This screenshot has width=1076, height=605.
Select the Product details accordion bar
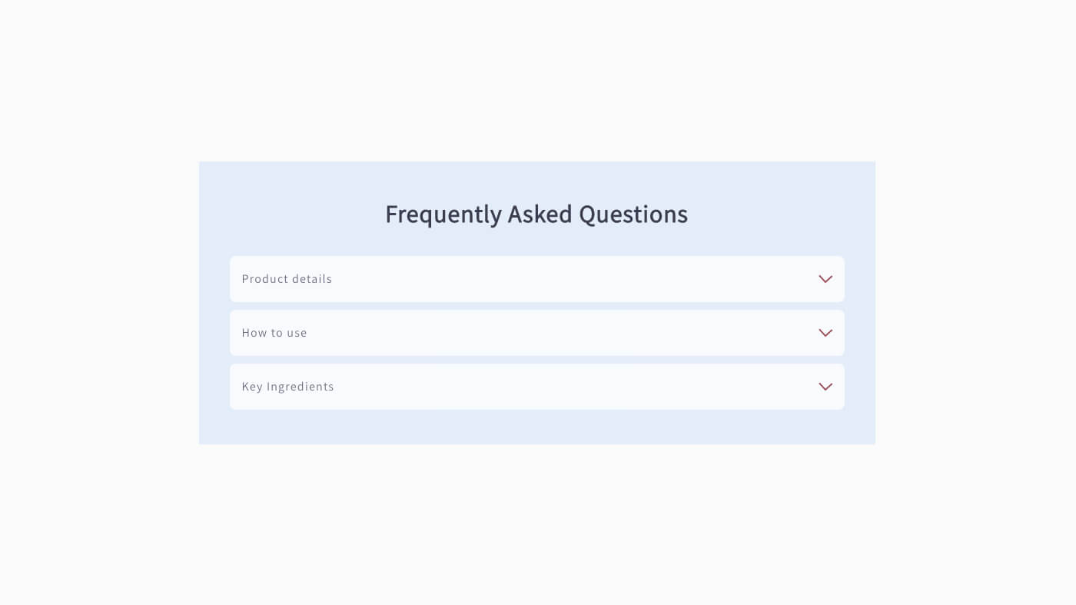point(537,279)
